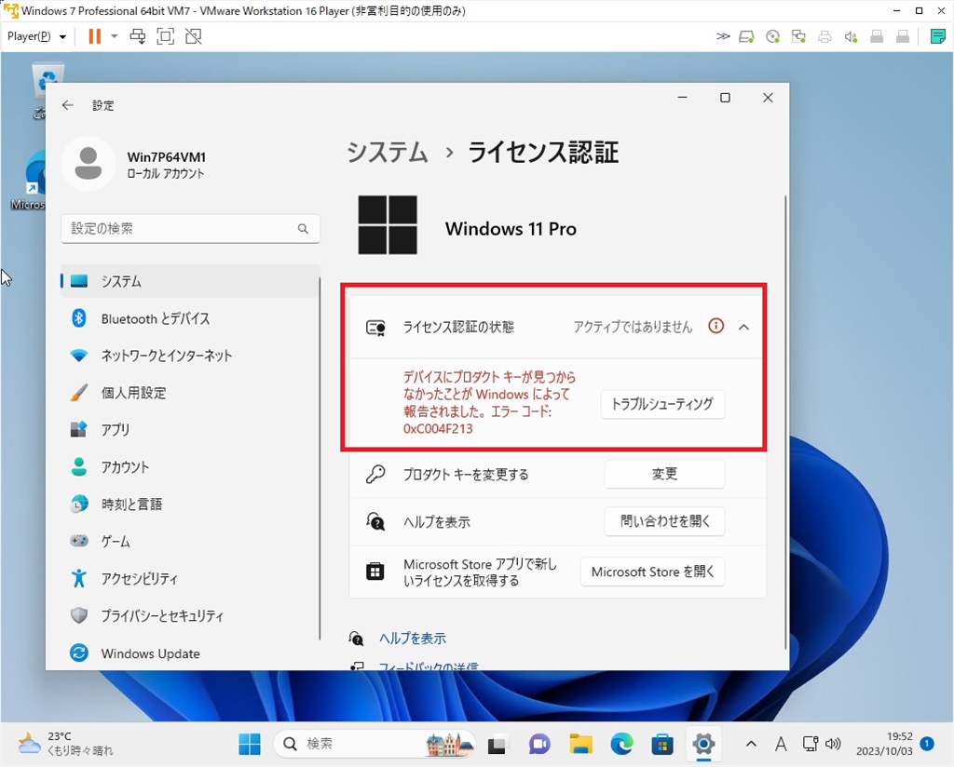Open the Chat app on the taskbar
Viewport: 954px width, 767px height.
[539, 744]
